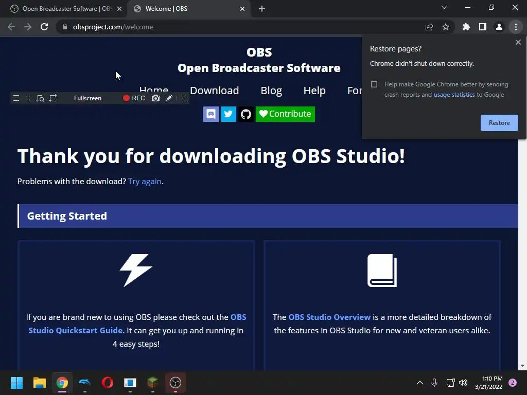Open the Chrome three-dot menu

coord(516,27)
